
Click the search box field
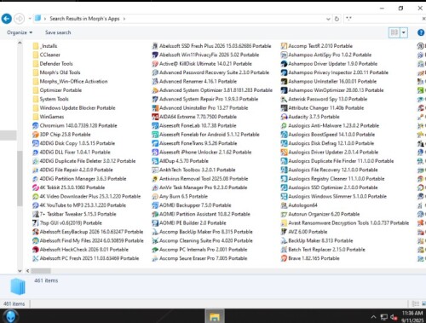pyautogui.click(x=383, y=19)
